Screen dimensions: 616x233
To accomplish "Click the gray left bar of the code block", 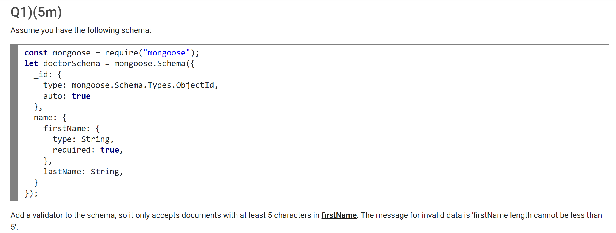I will click(x=14, y=123).
